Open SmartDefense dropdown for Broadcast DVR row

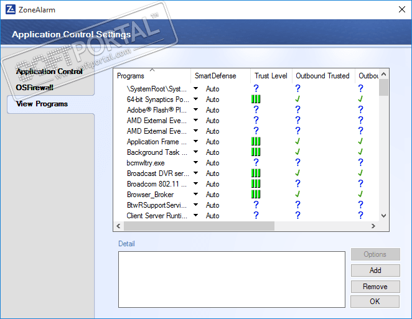[x=196, y=173]
